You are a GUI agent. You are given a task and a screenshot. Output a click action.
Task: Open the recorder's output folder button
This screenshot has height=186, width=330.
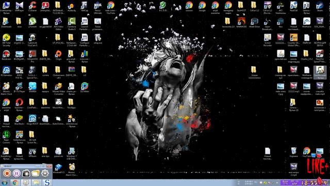[x=36, y=174]
